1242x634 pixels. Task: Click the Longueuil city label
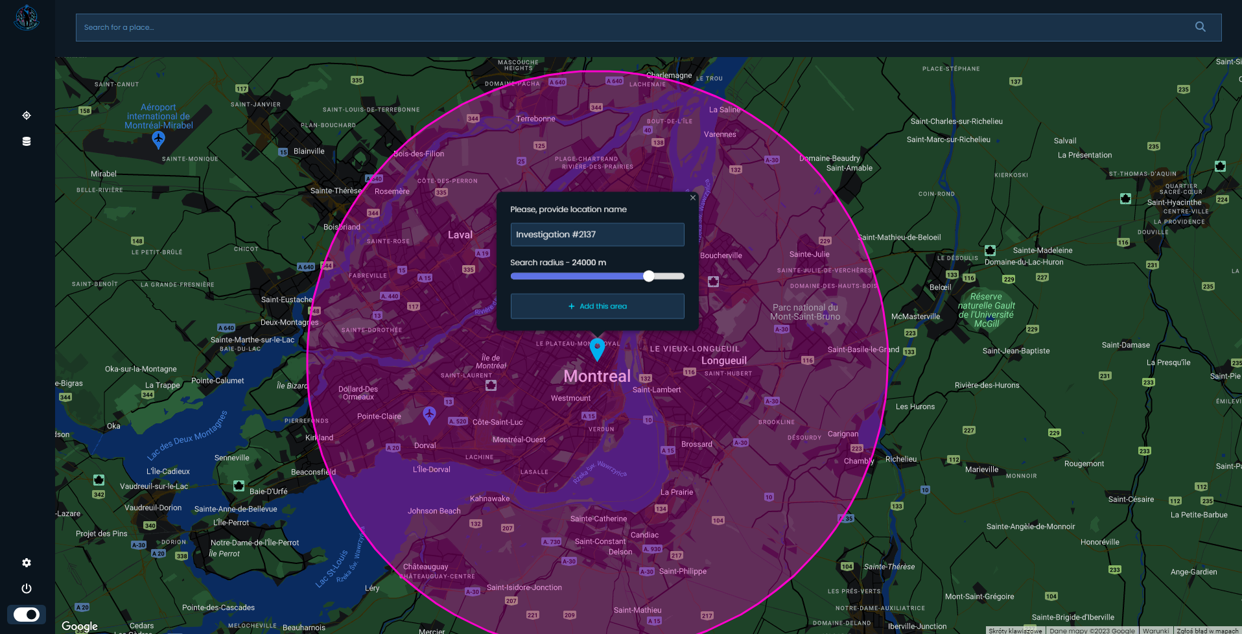tap(724, 360)
